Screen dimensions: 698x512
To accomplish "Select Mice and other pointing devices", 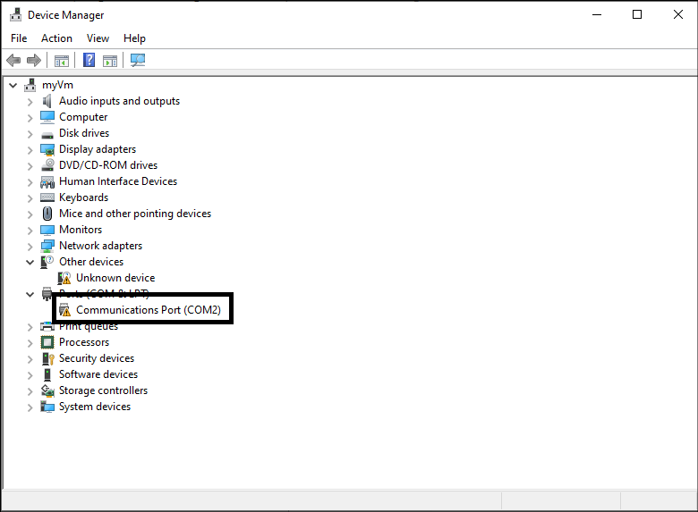I will pos(134,214).
